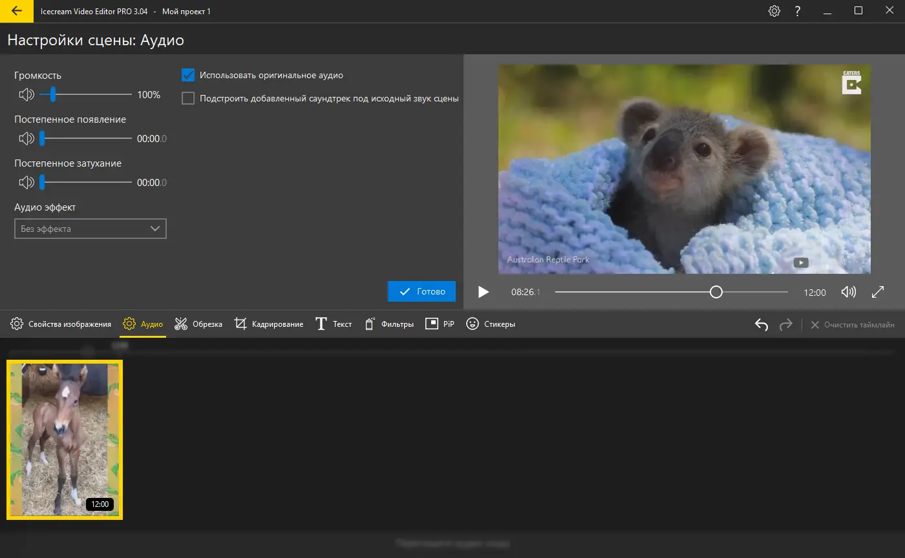Open the Аудио эффект dropdown
This screenshot has width=905, height=558.
90,229
